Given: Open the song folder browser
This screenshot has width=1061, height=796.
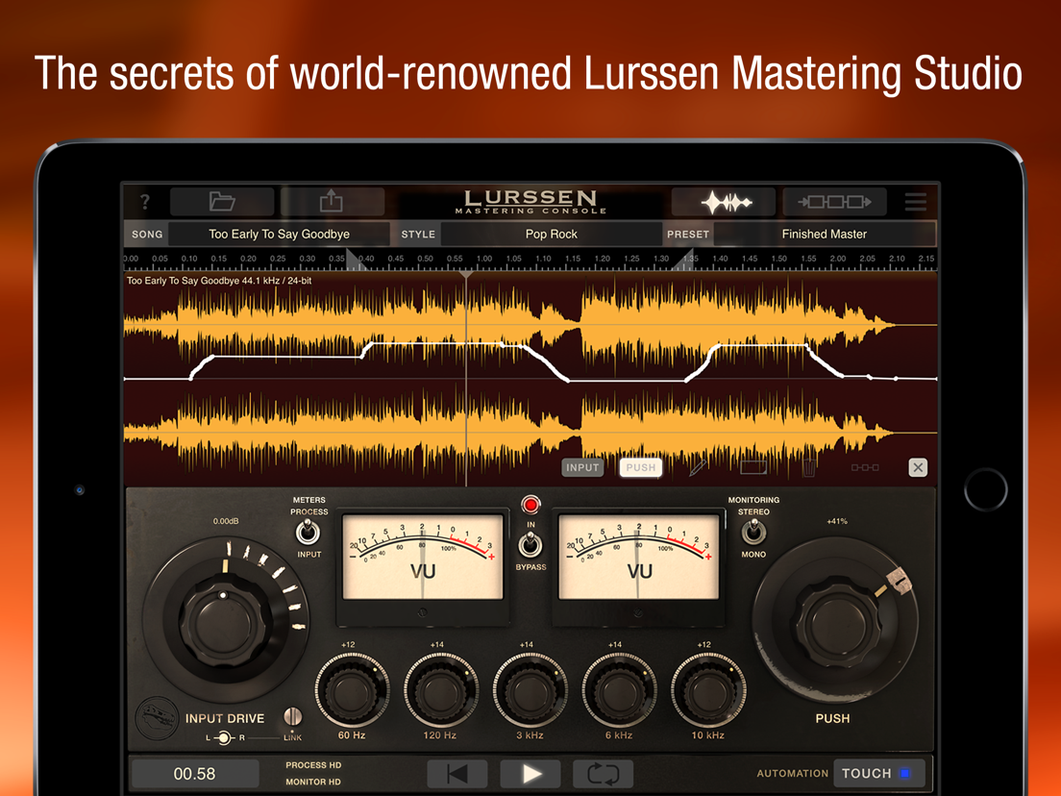Looking at the screenshot, I should click(222, 201).
